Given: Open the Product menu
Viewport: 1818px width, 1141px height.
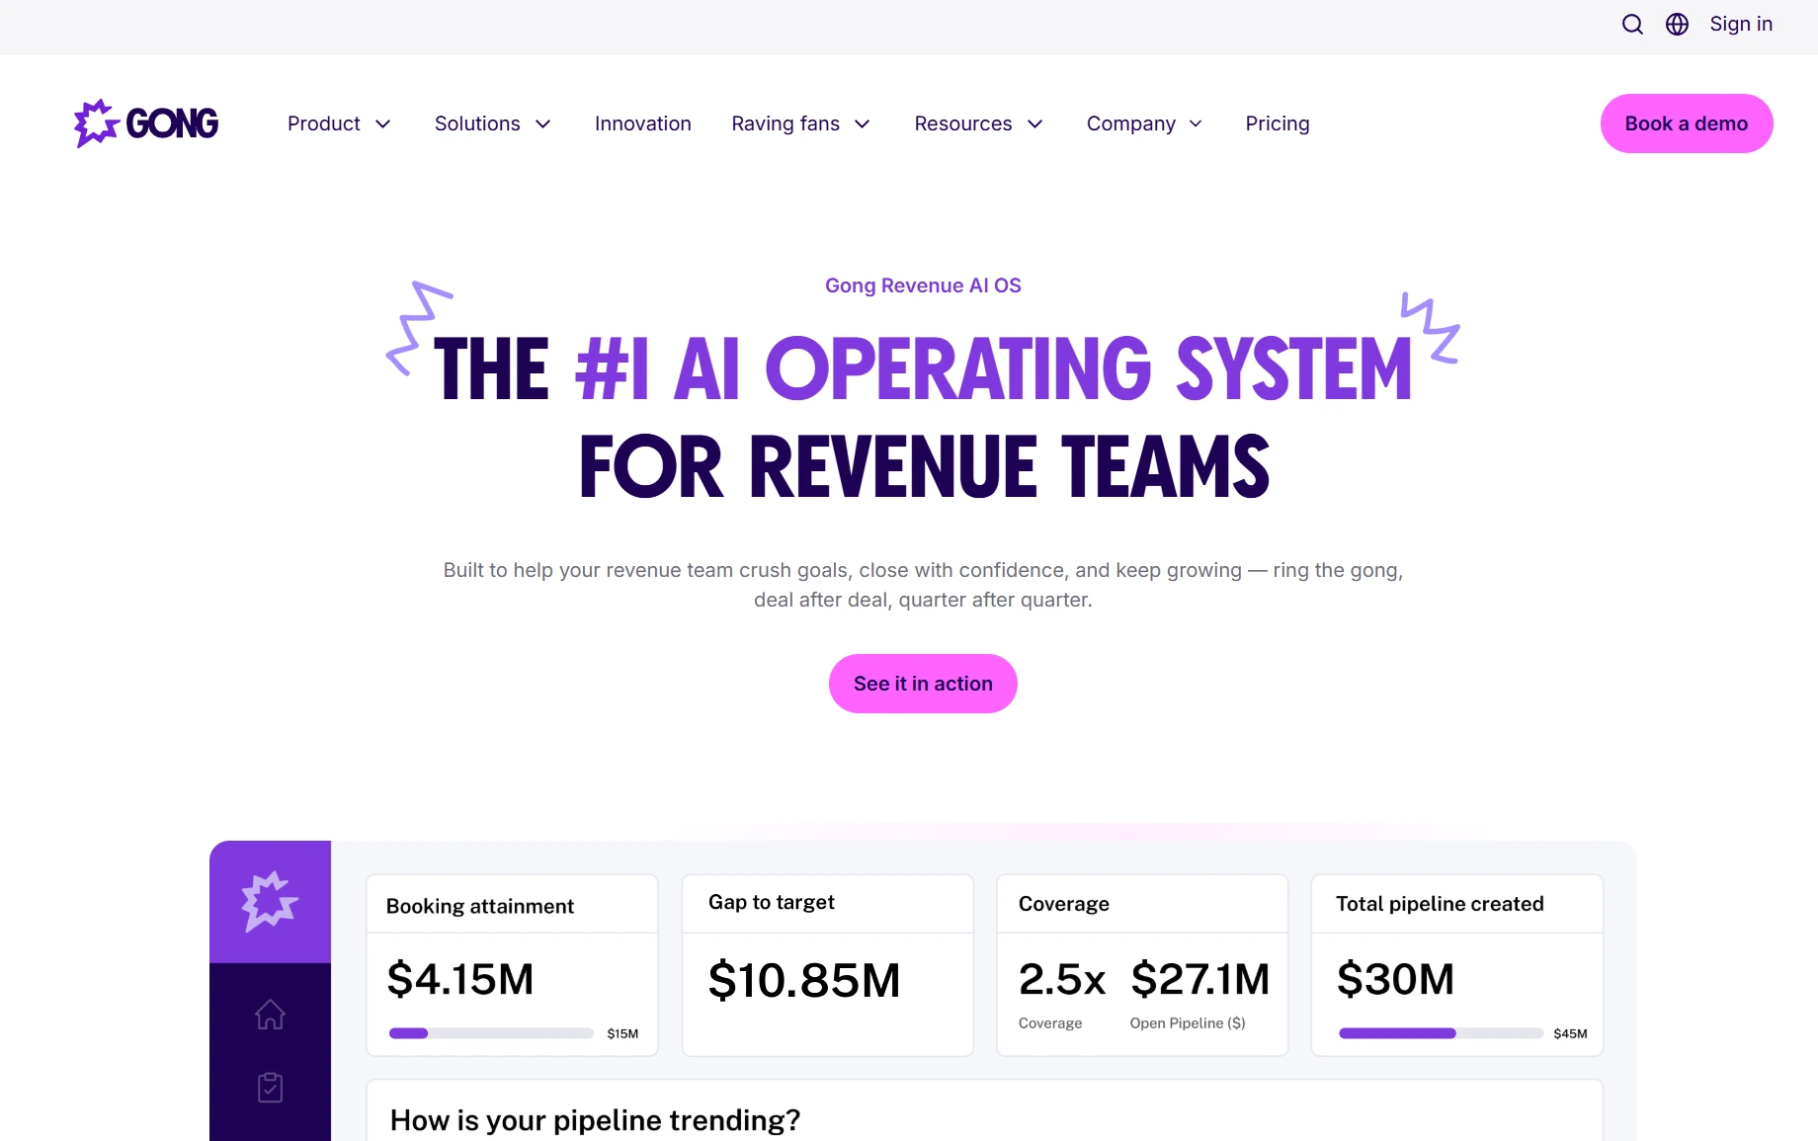Looking at the screenshot, I should pos(324,123).
